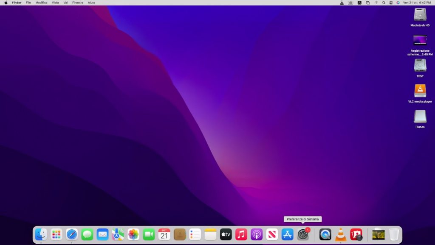This screenshot has height=245, width=435.
Task: Launch Launchpad from the Dock
Action: click(56, 234)
